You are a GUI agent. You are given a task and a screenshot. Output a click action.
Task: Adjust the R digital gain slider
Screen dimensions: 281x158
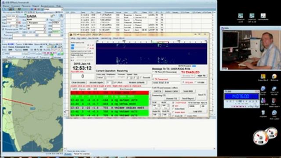(85, 61)
